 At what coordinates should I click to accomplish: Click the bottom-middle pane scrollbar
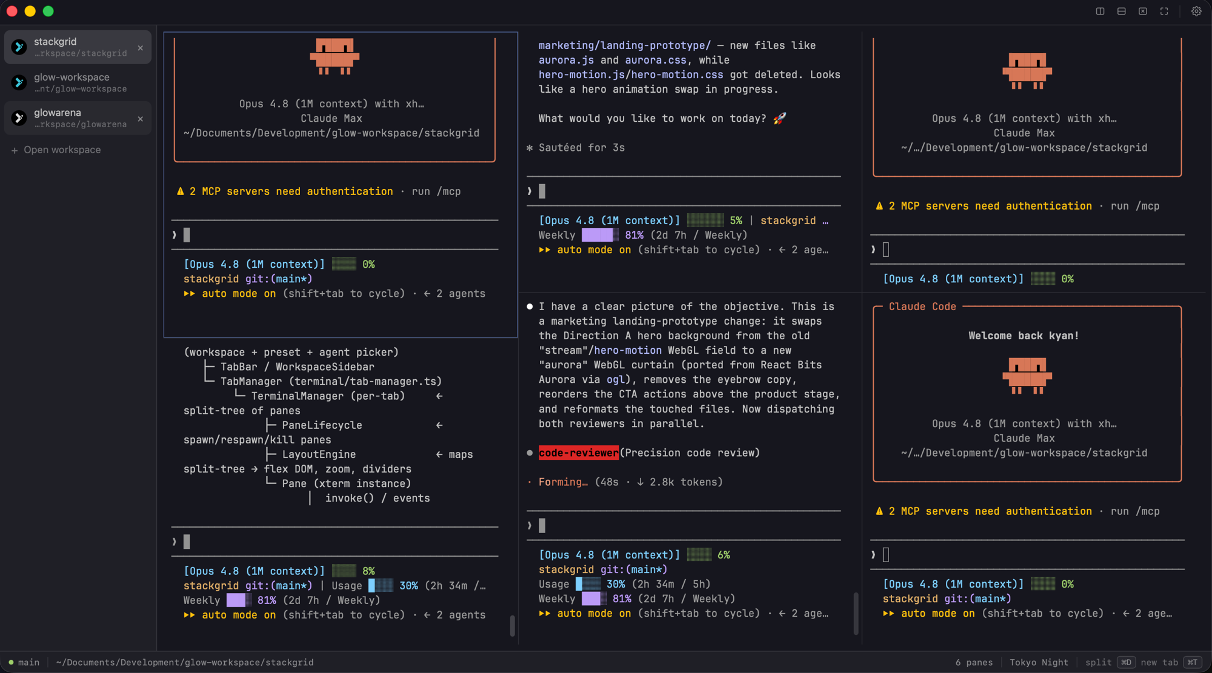(856, 614)
